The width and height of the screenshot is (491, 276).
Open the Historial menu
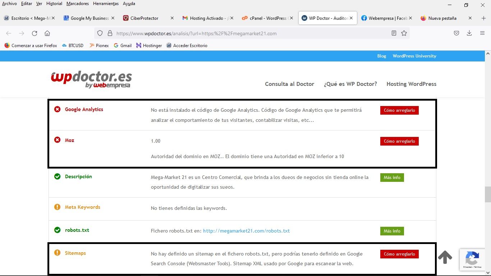pyautogui.click(x=54, y=4)
